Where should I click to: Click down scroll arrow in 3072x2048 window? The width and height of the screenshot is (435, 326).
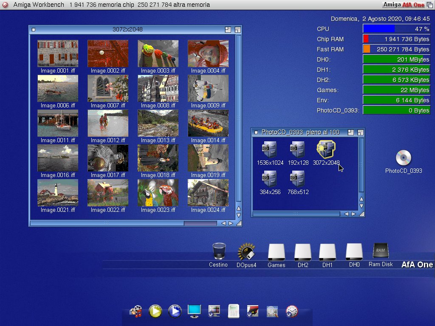[238, 215]
